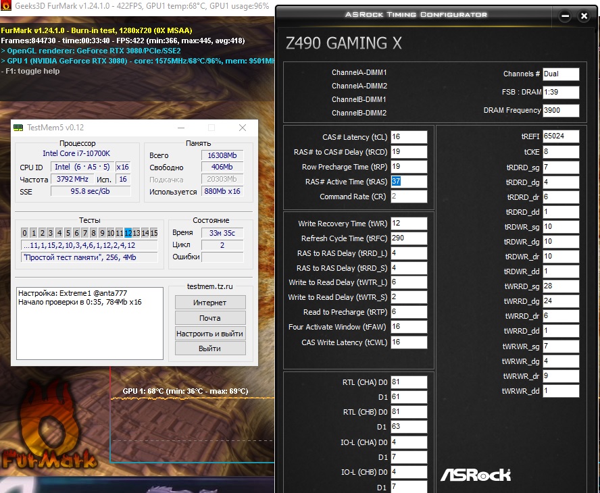Click the FurMark flame icon in title bar
The width and height of the screenshot is (600, 493).
click(5, 5)
